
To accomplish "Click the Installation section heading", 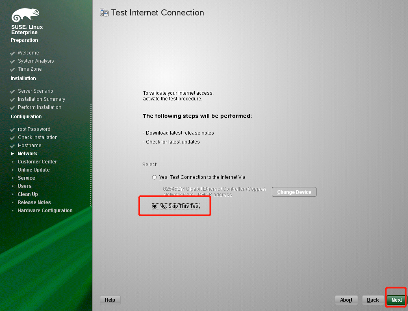I will pos(23,78).
